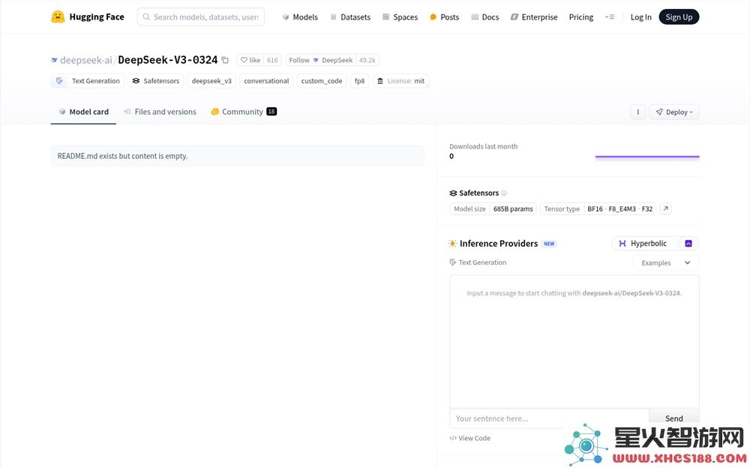
Task: Copy the model name via clipboard icon
Action: (225, 60)
